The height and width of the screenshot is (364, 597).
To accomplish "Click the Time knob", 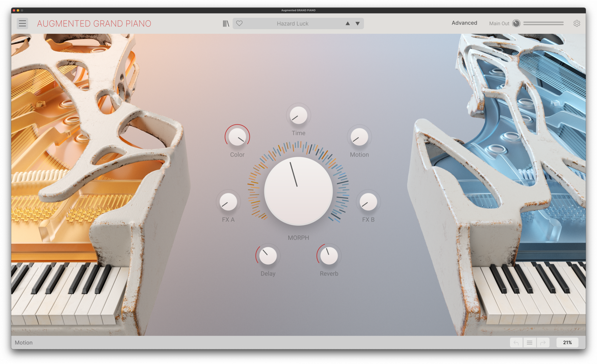I will point(298,115).
